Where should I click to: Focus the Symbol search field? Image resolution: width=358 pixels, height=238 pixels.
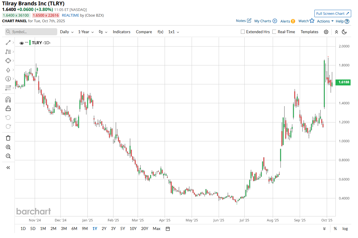[x=31, y=32]
